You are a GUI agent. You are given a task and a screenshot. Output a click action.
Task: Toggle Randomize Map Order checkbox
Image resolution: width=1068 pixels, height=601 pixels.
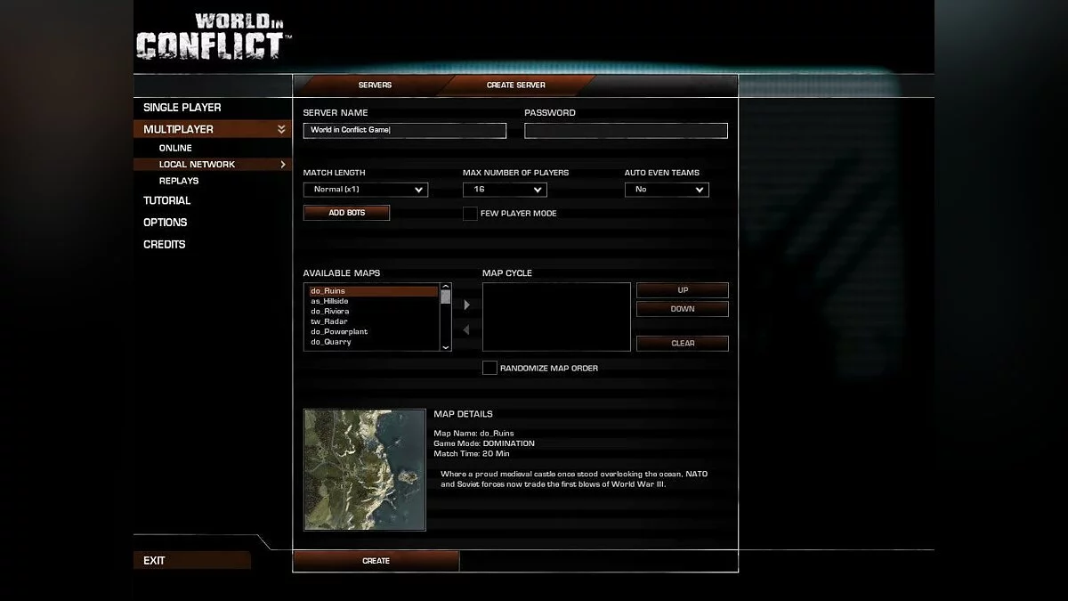(489, 368)
